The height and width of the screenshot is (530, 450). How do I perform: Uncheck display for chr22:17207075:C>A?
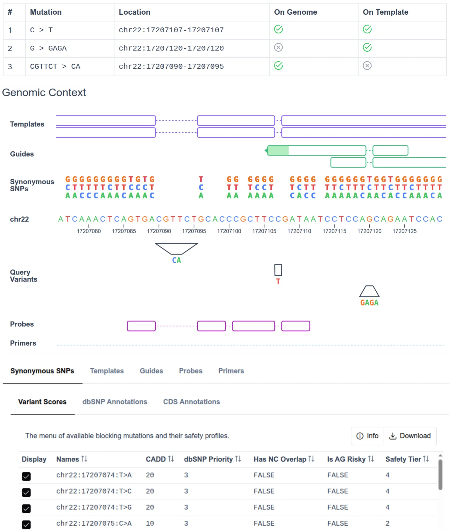[x=26, y=524]
